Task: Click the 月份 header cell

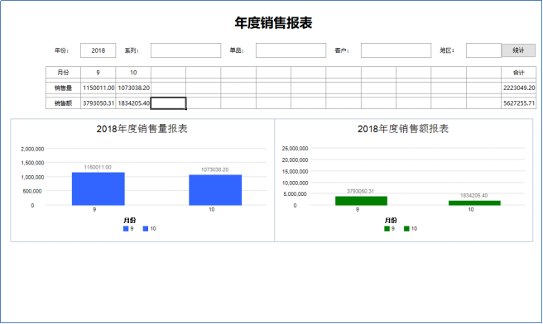Action: 63,72
